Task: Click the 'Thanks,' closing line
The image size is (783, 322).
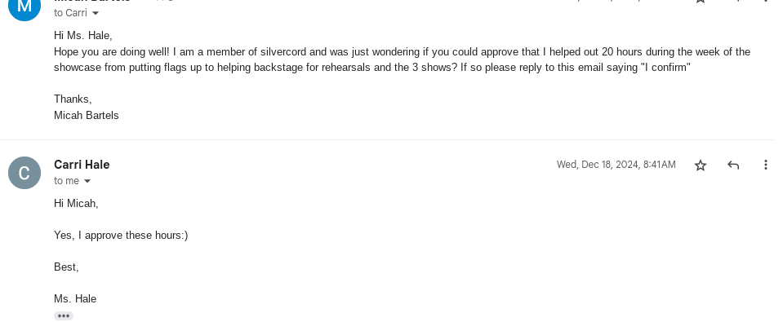Action: (x=73, y=99)
